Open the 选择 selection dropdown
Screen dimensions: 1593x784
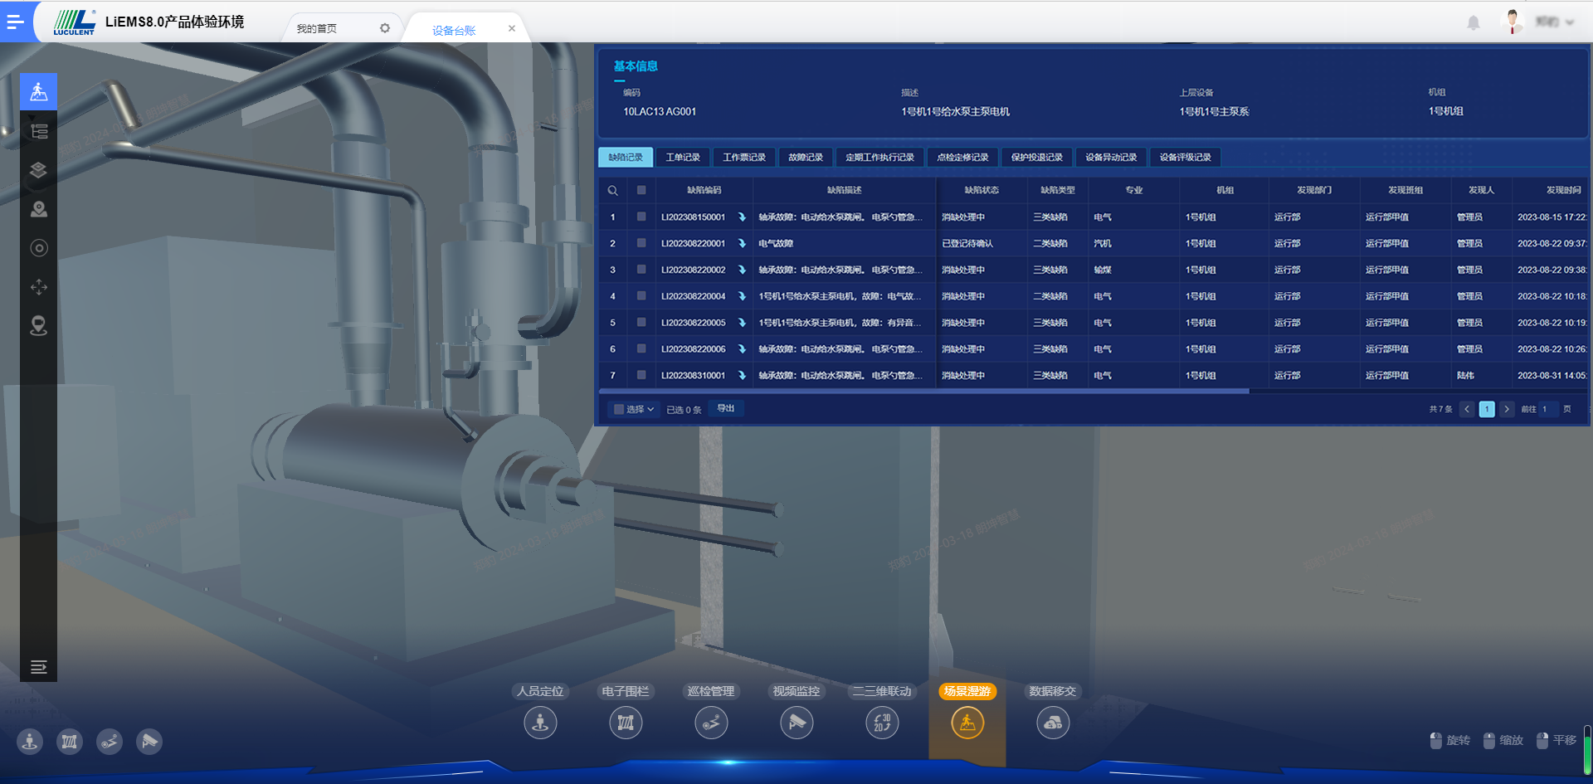pyautogui.click(x=635, y=409)
